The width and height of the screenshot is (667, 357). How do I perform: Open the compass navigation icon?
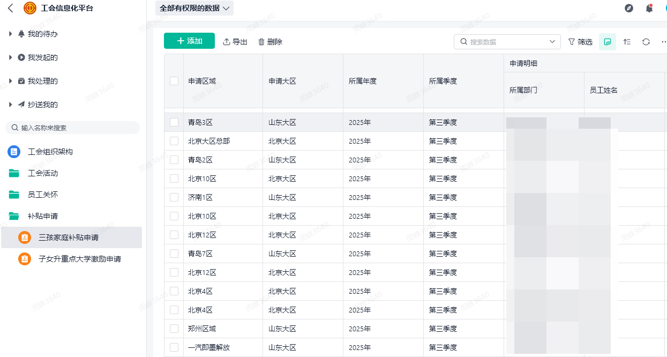click(x=629, y=8)
